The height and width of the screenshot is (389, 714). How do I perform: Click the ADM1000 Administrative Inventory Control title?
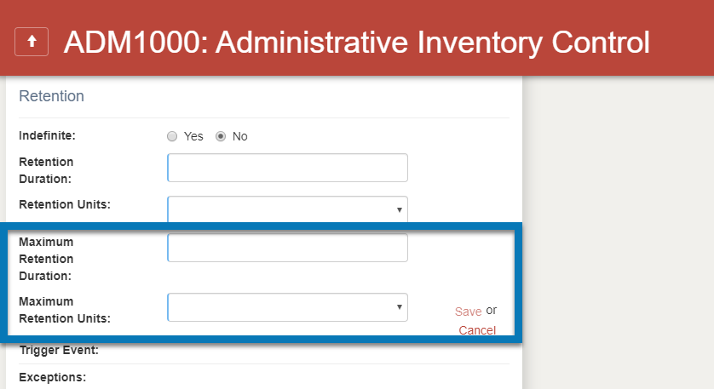[x=356, y=41]
